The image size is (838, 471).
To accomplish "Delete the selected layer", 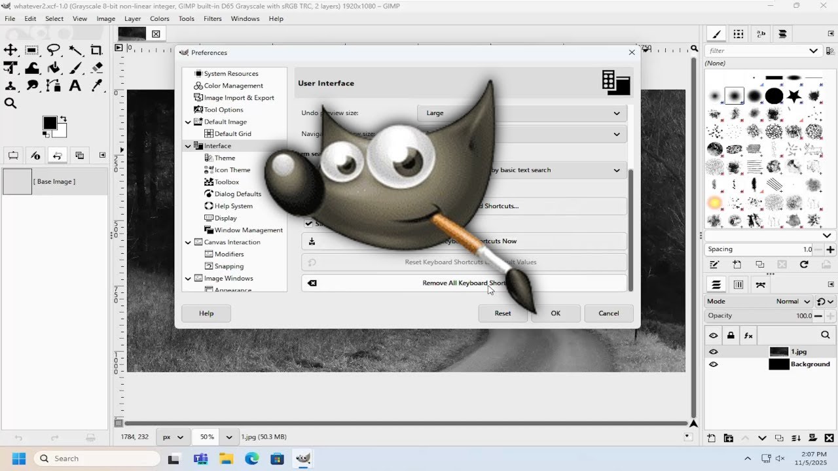I will coord(829,438).
